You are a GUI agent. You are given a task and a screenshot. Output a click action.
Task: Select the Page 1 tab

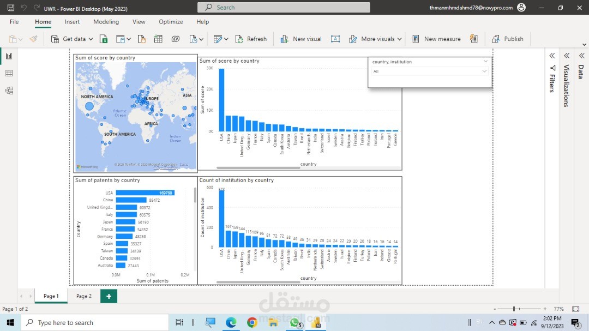(x=51, y=296)
